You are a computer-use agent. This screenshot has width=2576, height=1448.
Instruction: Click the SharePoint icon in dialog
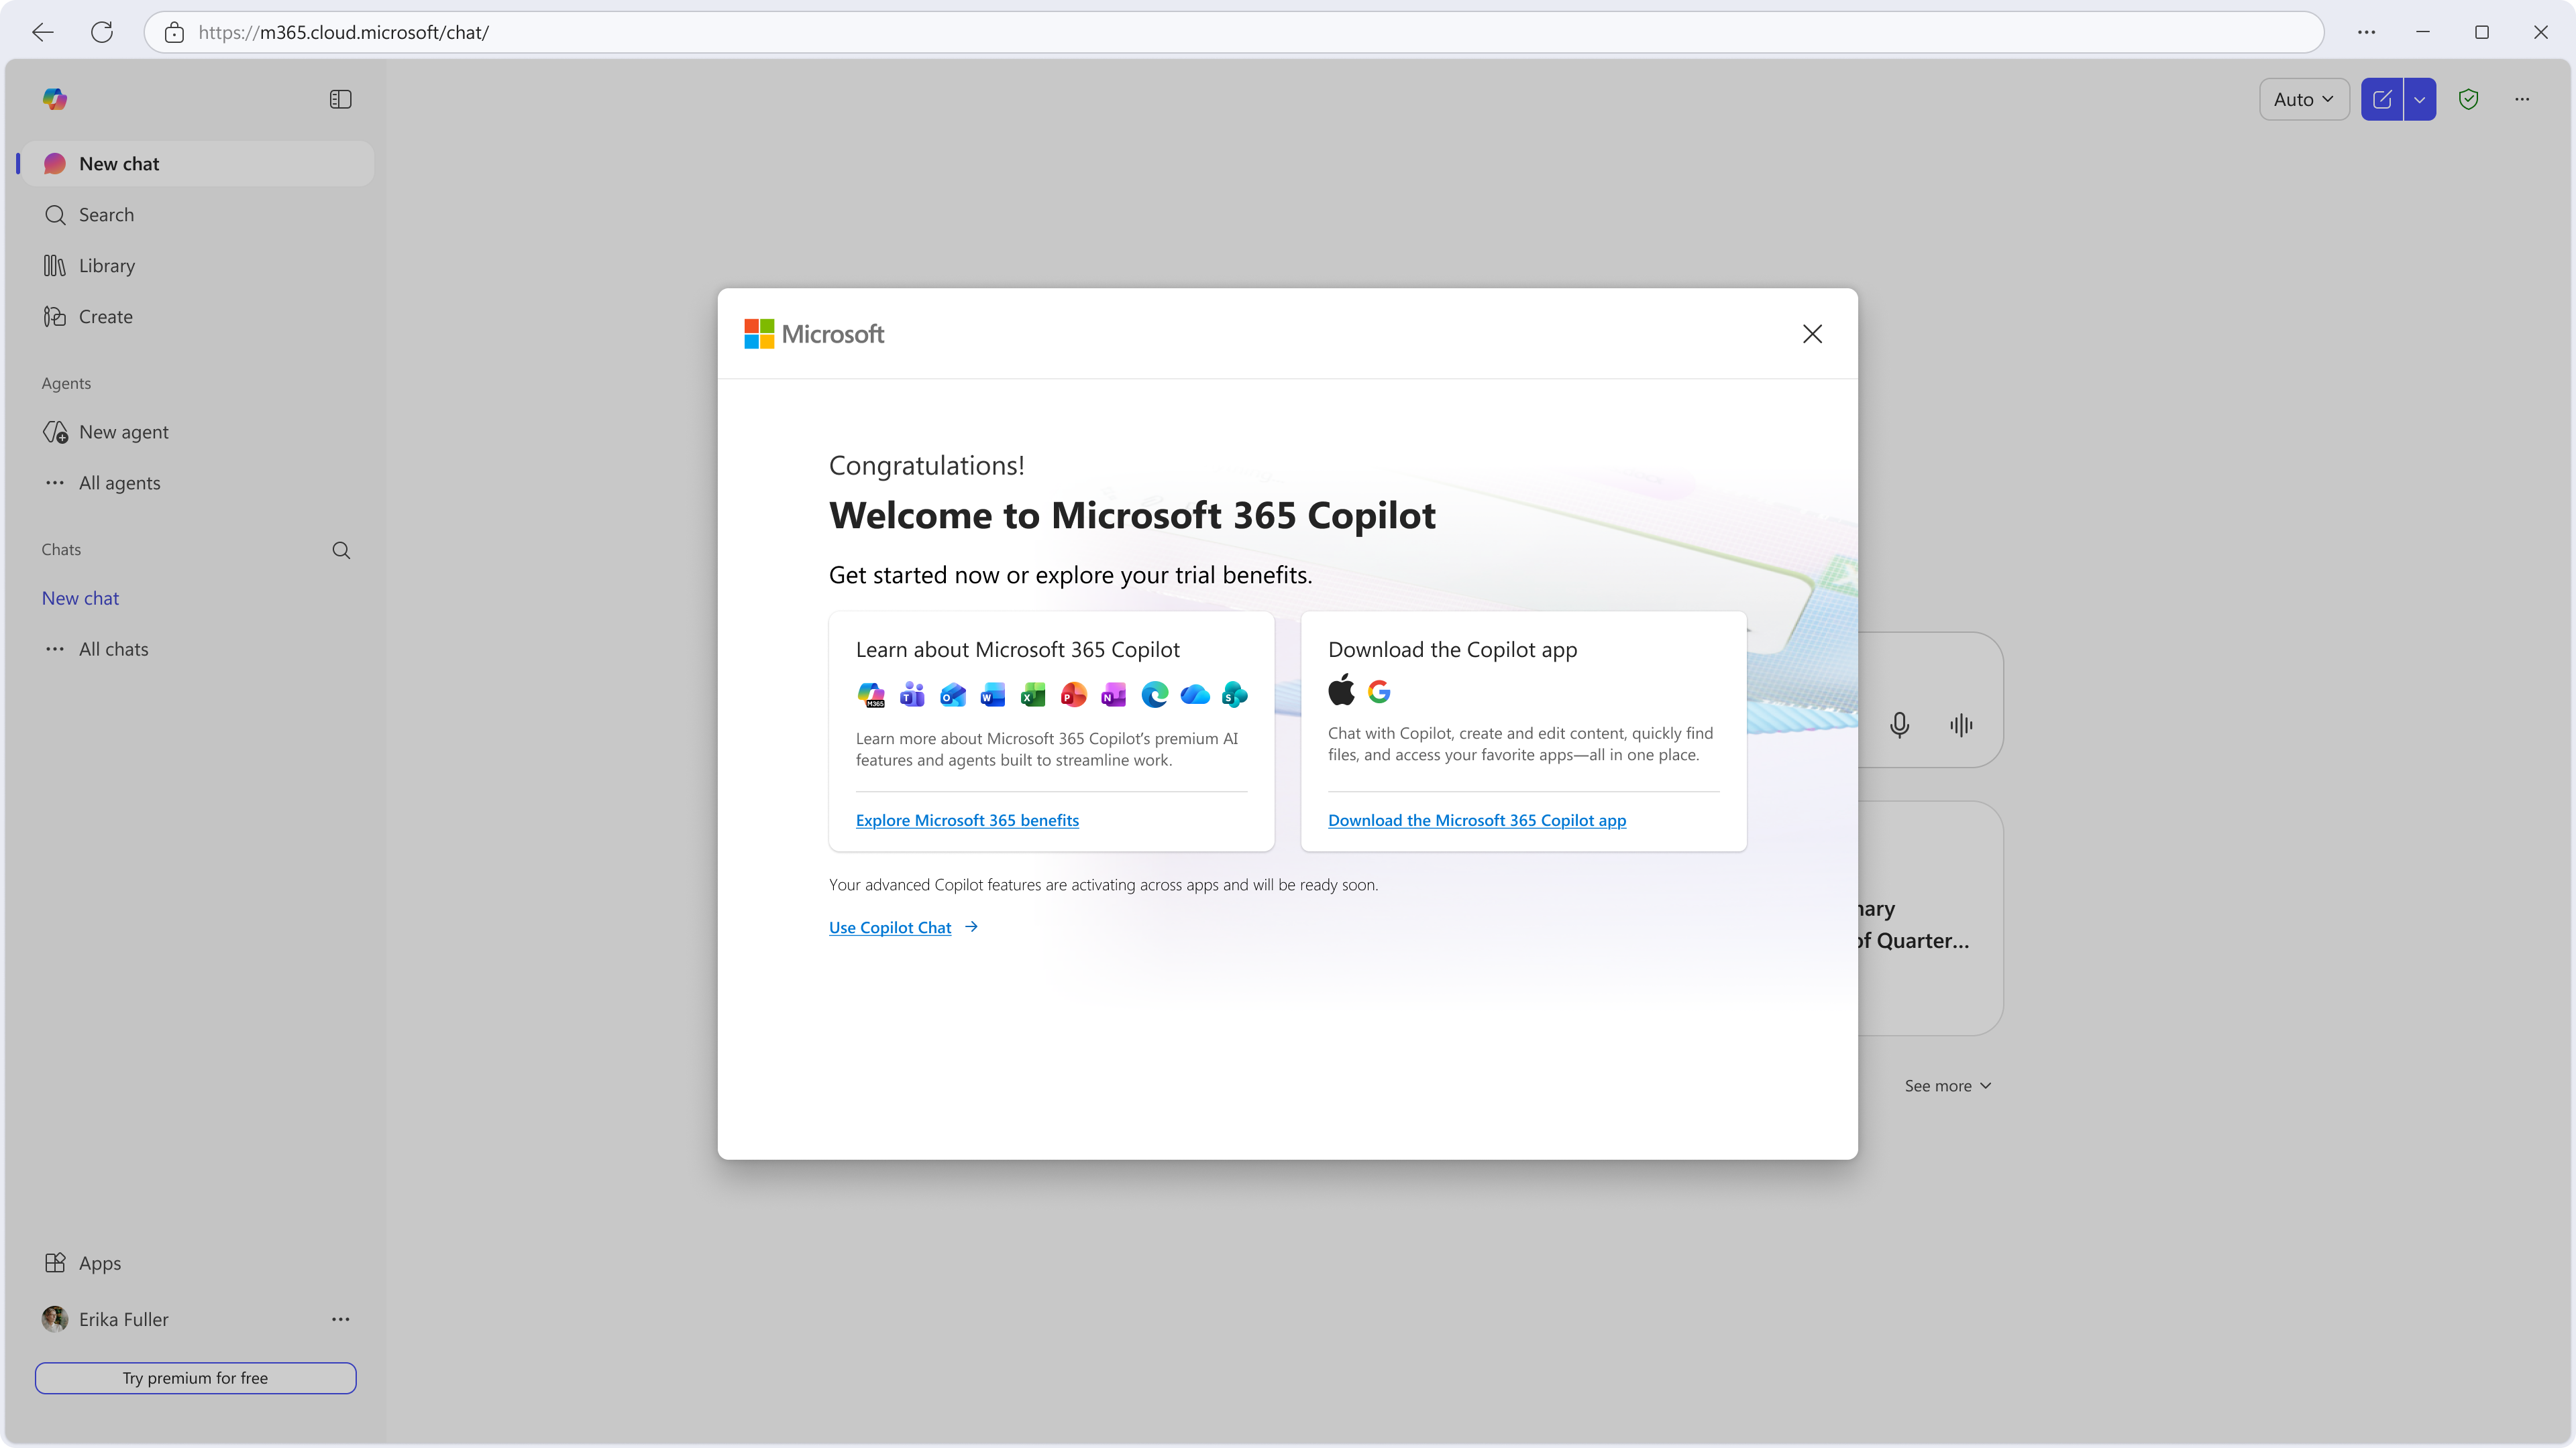click(x=1235, y=695)
